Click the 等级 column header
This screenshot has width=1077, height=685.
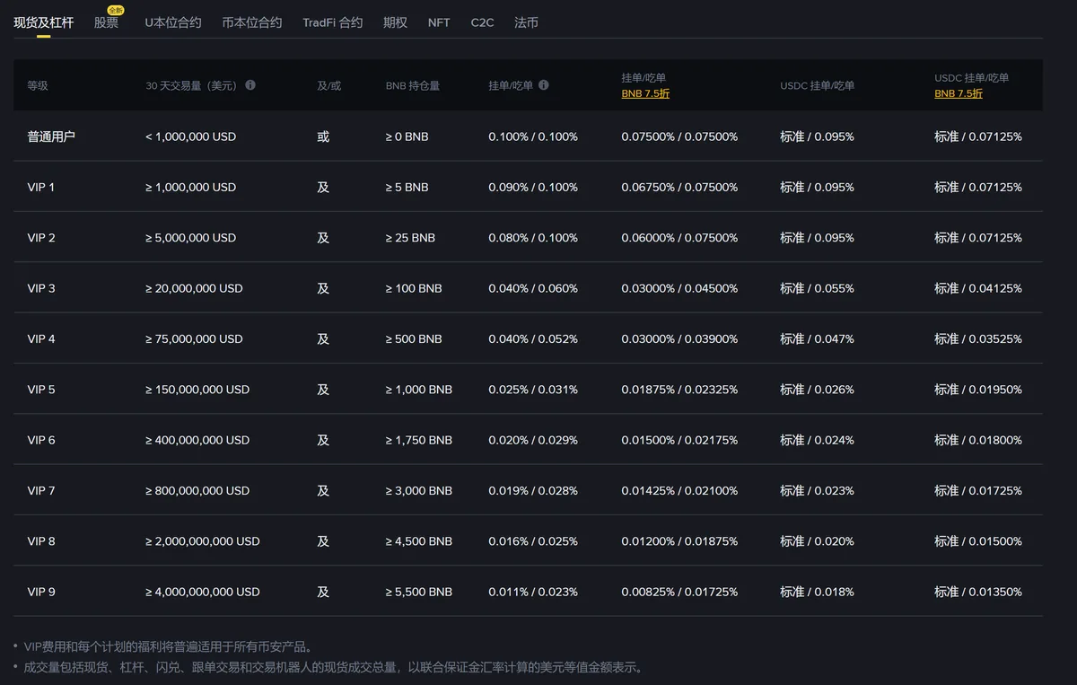pos(38,85)
